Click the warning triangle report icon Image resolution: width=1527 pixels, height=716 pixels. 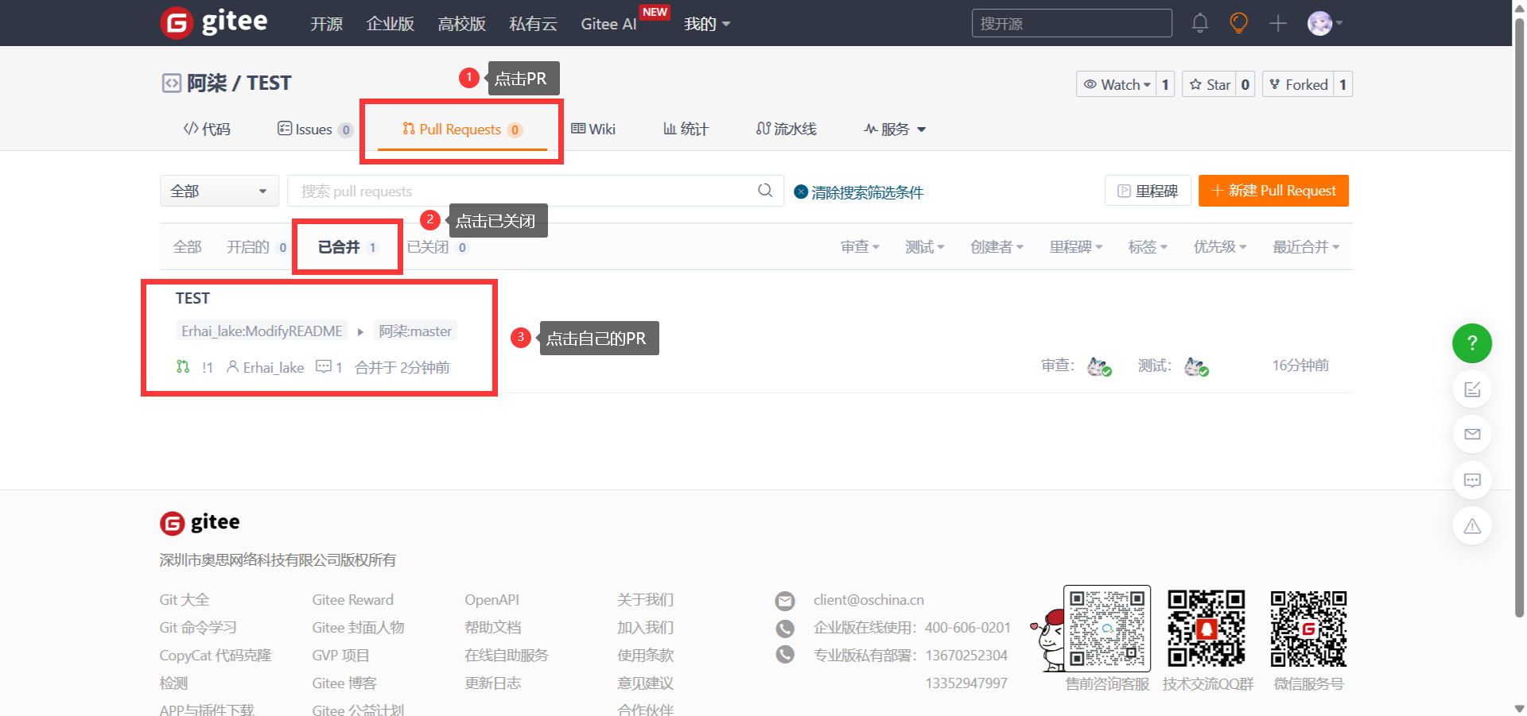1471,526
